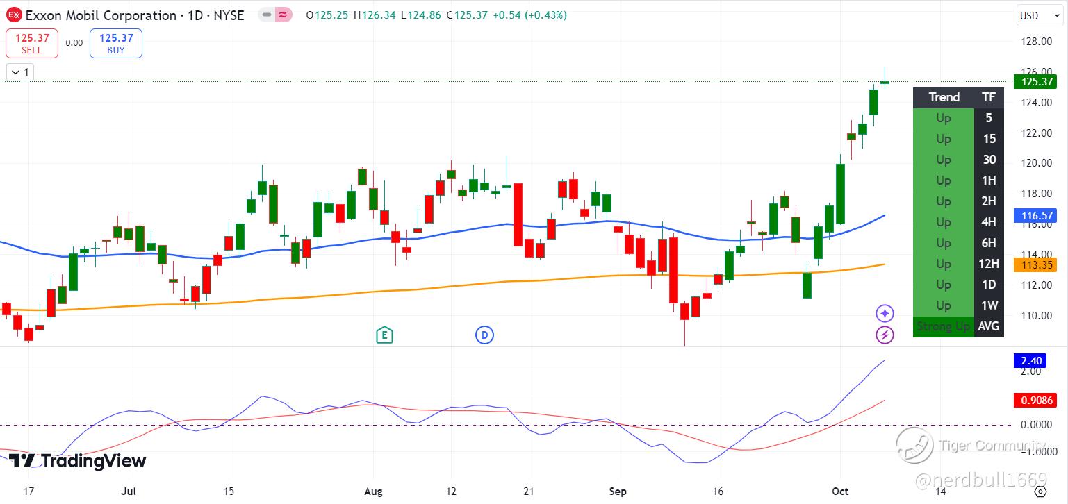
Task: Select the 1H timeframe cell in trend table
Action: tap(989, 180)
